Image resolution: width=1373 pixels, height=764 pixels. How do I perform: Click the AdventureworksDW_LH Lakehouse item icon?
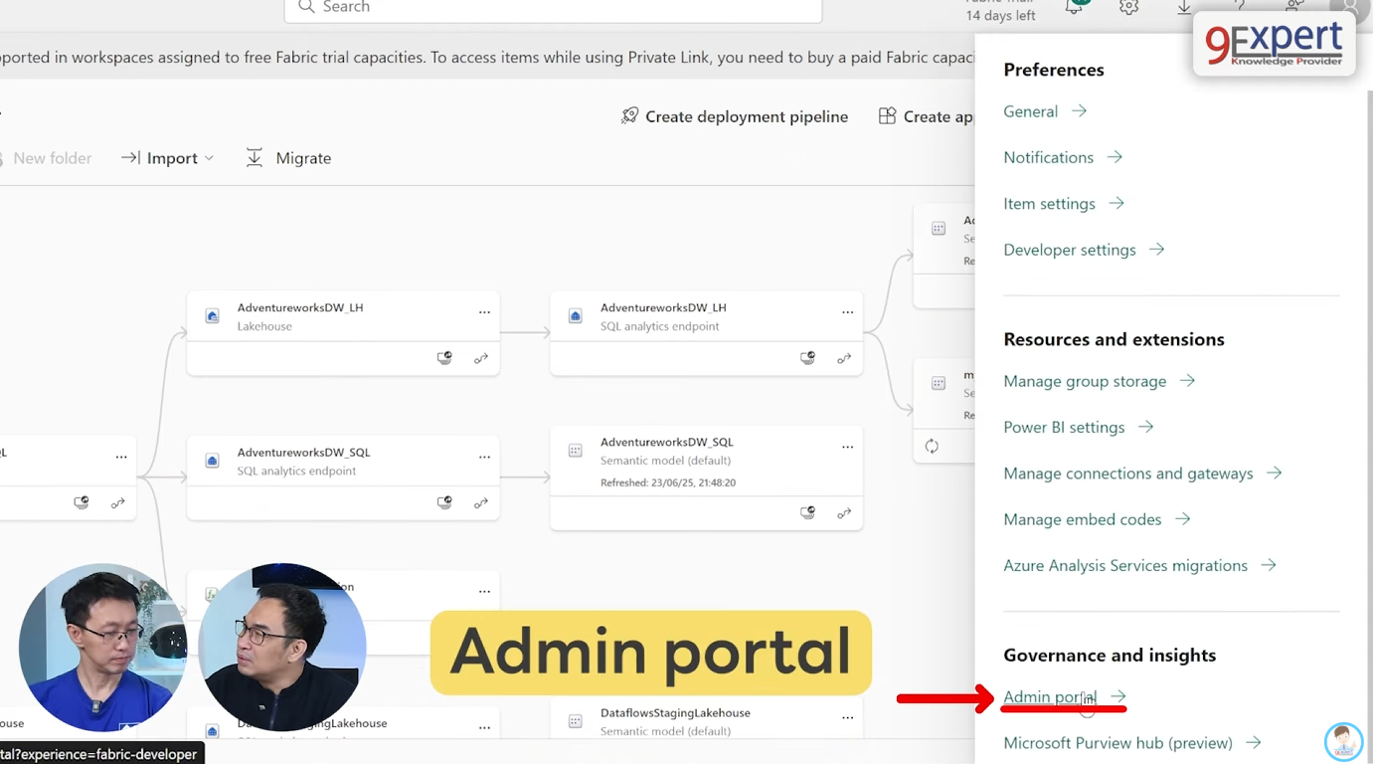pos(212,314)
